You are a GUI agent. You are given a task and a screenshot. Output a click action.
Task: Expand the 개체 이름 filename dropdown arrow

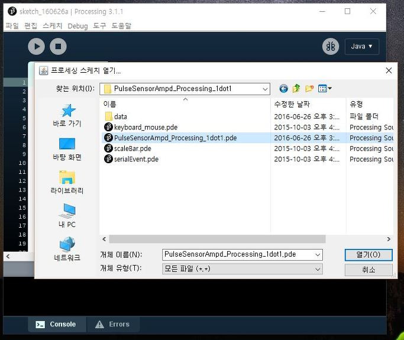tap(318, 255)
